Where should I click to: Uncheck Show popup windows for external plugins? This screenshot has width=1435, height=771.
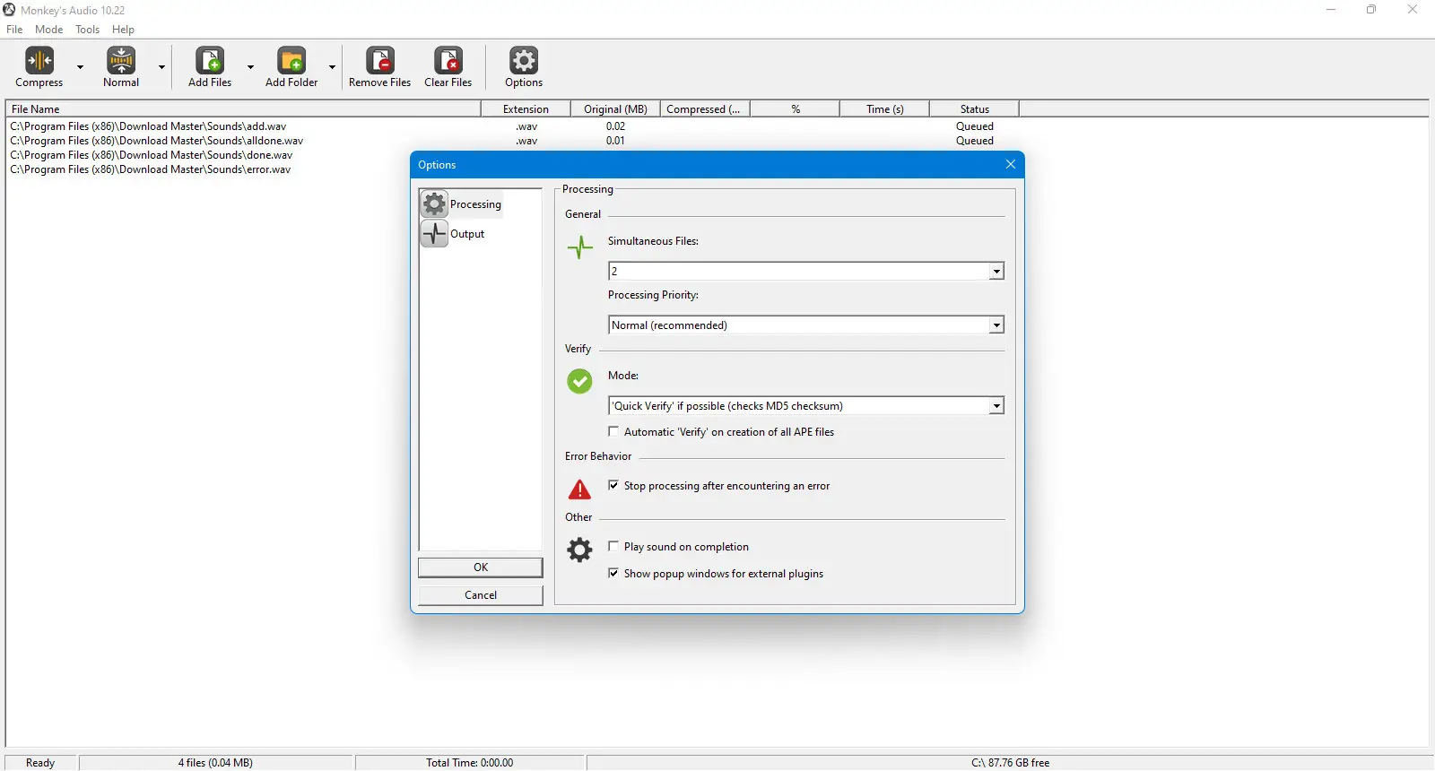click(x=613, y=573)
